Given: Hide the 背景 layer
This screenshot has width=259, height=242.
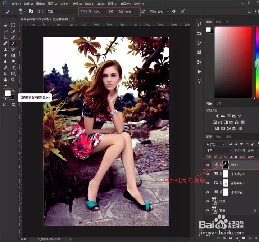Looking at the screenshot, I should point(208,210).
